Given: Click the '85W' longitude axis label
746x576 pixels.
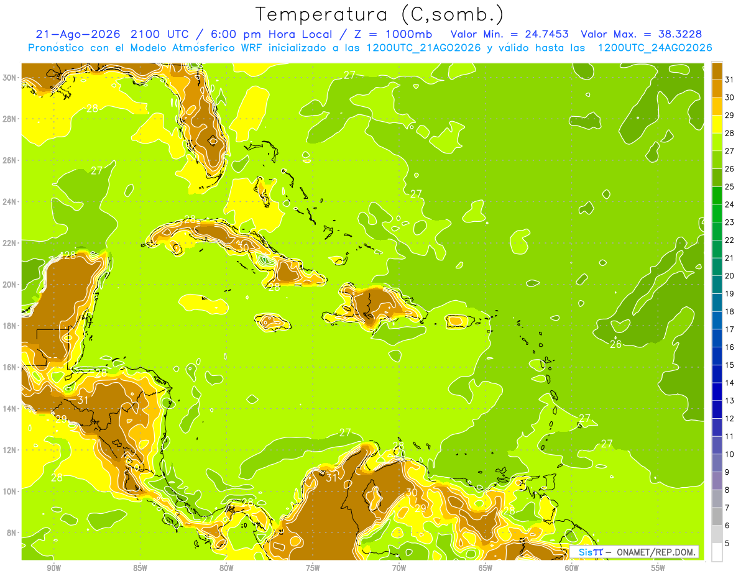Looking at the screenshot, I should [140, 568].
